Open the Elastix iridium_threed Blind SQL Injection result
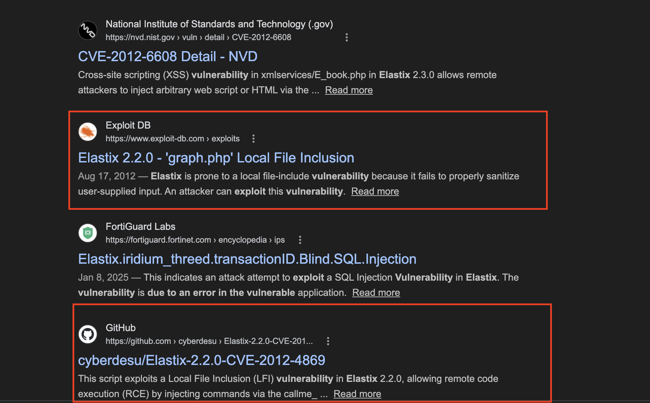The height and width of the screenshot is (403, 650). pyautogui.click(x=247, y=259)
